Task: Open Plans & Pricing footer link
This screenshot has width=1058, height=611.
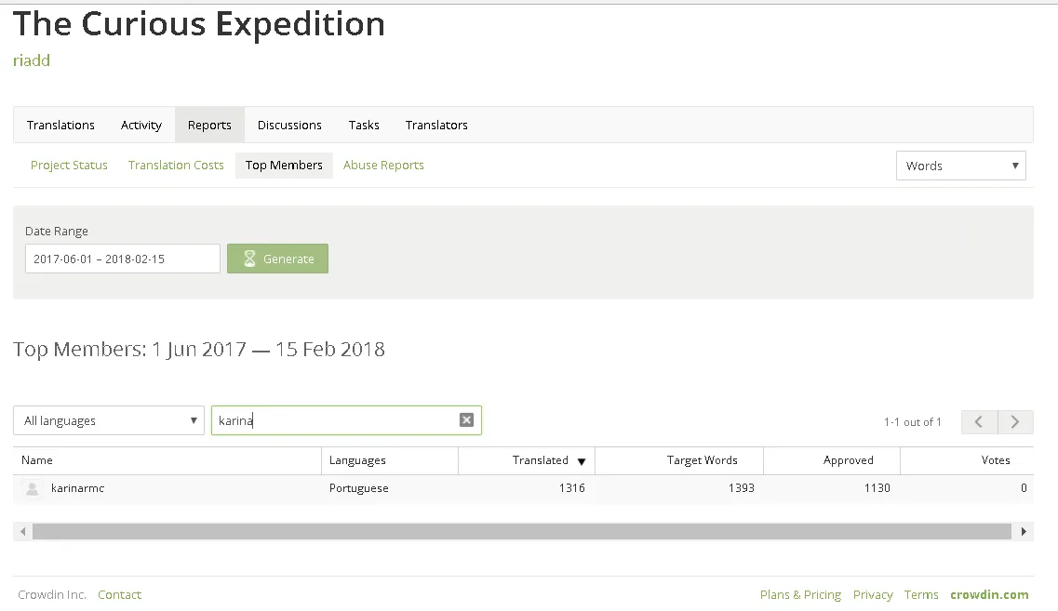Action: pos(800,595)
